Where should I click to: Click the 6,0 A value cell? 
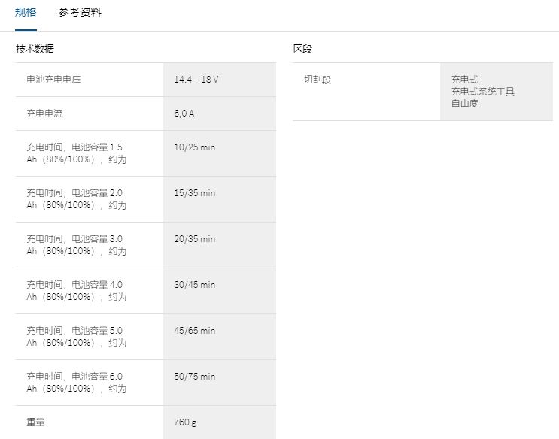click(184, 114)
